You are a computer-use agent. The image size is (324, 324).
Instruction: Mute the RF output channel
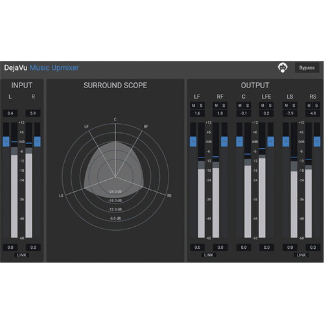point(216,106)
